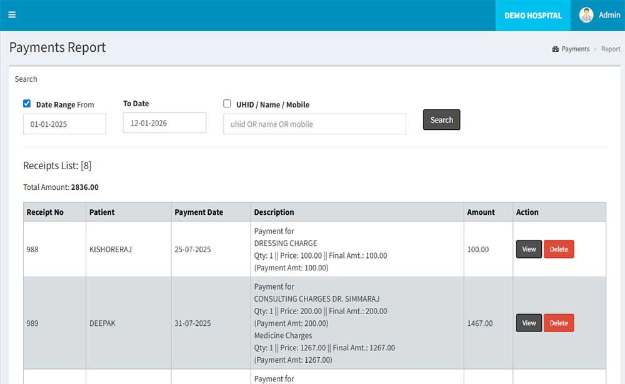Click the uhid OR name OR mobile field

[x=314, y=124]
